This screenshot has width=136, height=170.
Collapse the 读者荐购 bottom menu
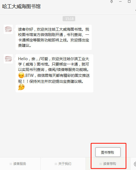[108, 164]
